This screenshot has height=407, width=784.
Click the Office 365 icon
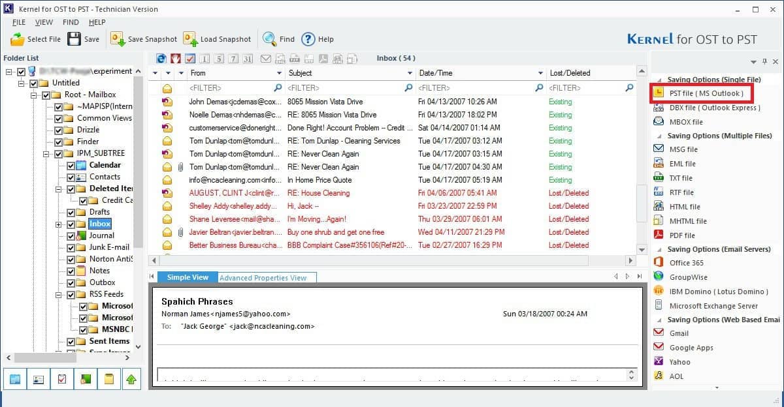click(x=659, y=263)
